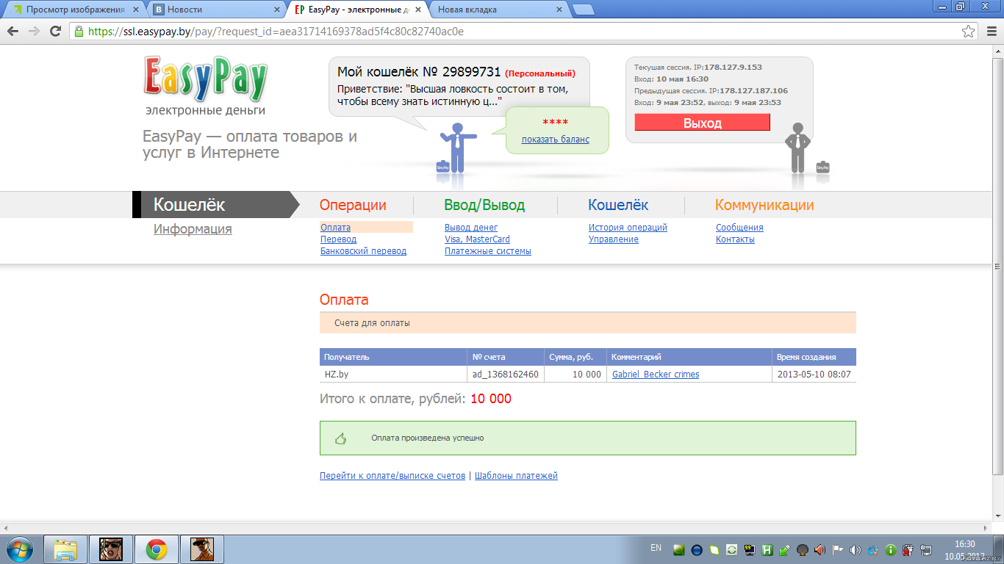Click the taskbar clock 16:30

click(964, 543)
